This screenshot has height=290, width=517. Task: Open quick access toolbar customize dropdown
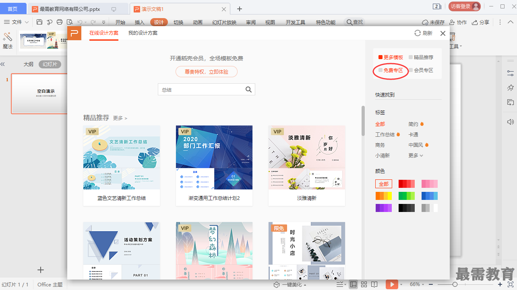(x=104, y=22)
